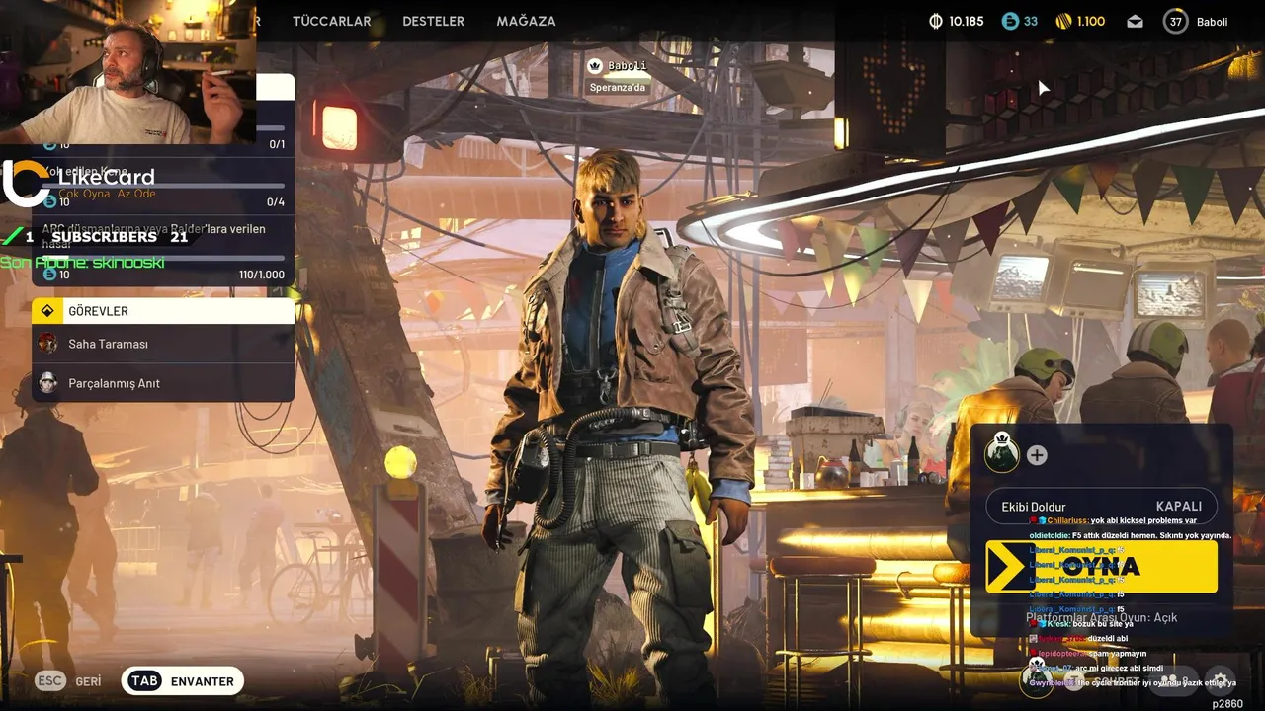Click the 0/1 progress count
Image resolution: width=1265 pixels, height=711 pixels.
277,145
